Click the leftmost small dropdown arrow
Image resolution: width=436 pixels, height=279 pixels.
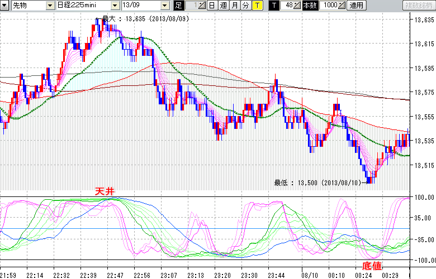[x=4, y=6]
